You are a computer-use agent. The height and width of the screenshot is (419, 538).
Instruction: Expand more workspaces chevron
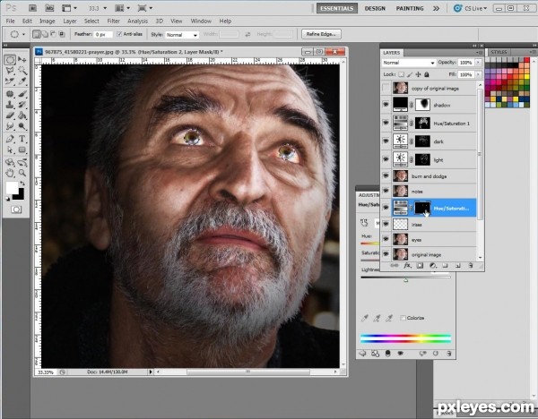click(436, 8)
